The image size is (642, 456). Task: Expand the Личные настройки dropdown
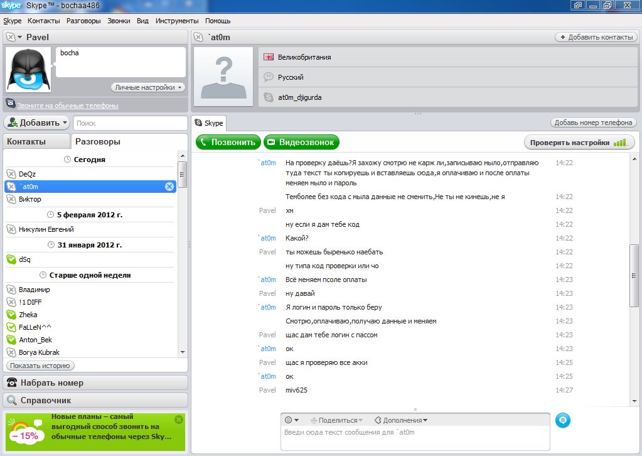click(148, 87)
